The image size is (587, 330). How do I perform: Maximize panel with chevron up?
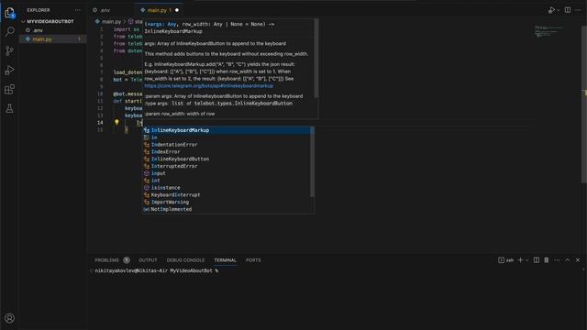[x=567, y=260]
